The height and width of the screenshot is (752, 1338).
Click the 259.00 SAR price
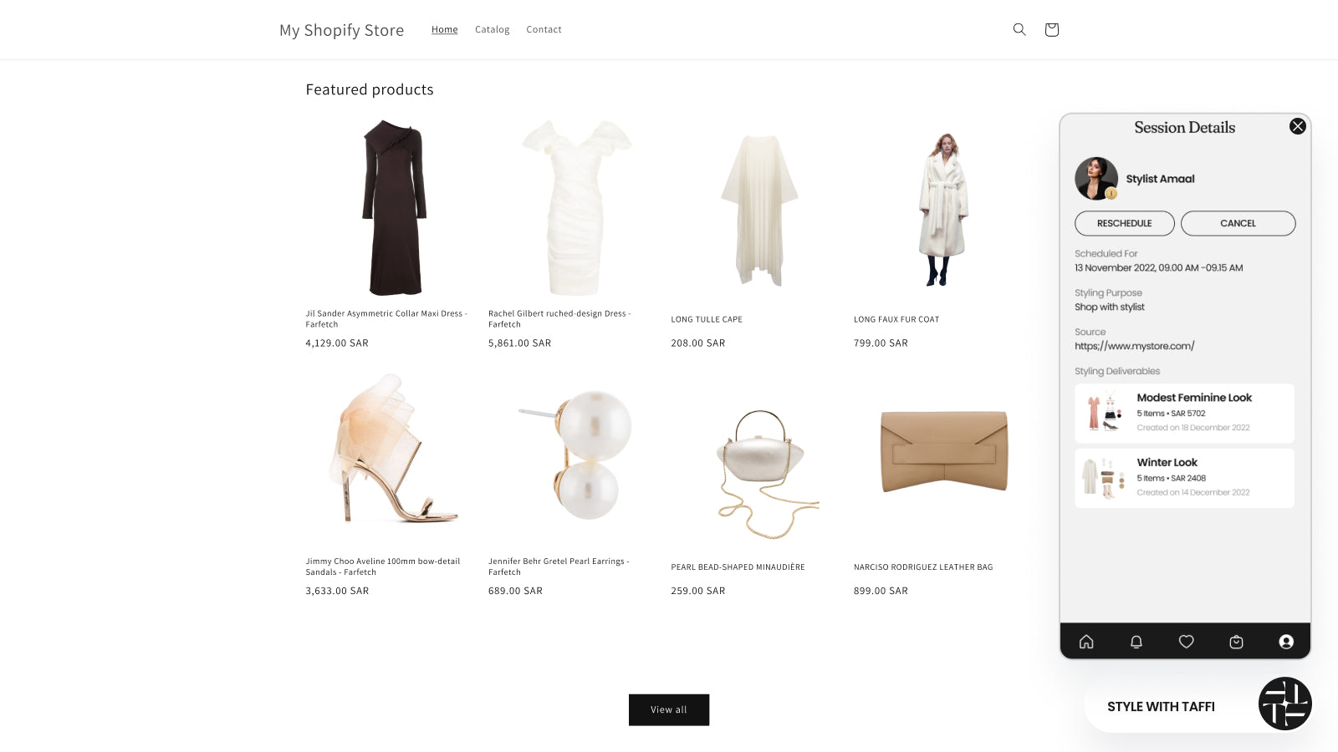pyautogui.click(x=697, y=591)
